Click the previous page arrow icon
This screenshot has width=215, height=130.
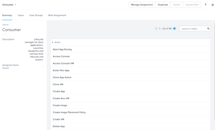(156, 29)
